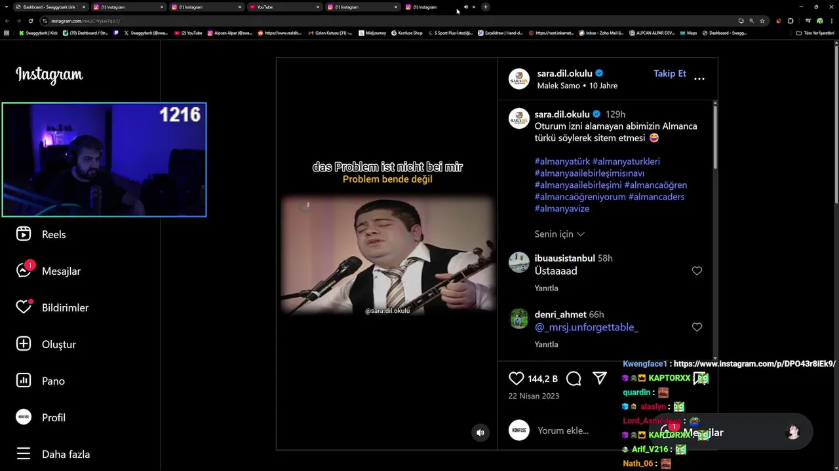The height and width of the screenshot is (471, 839).
Task: Toggle the video sound mute button
Action: point(480,432)
